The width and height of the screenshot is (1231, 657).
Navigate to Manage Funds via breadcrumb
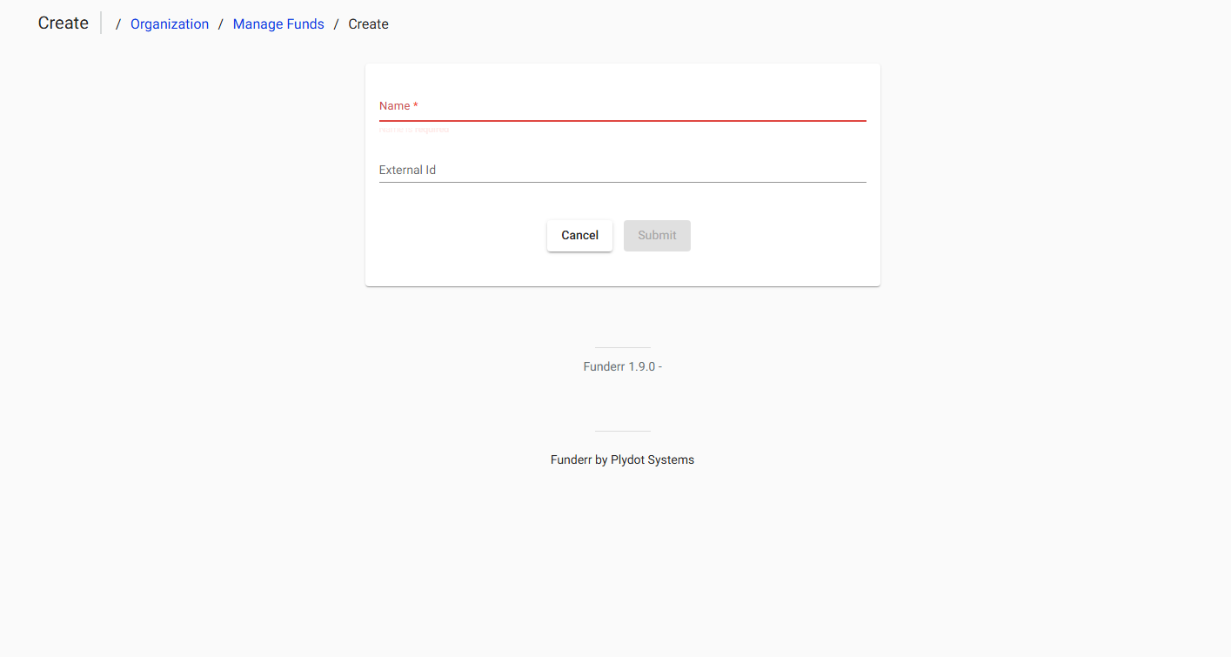pos(278,23)
